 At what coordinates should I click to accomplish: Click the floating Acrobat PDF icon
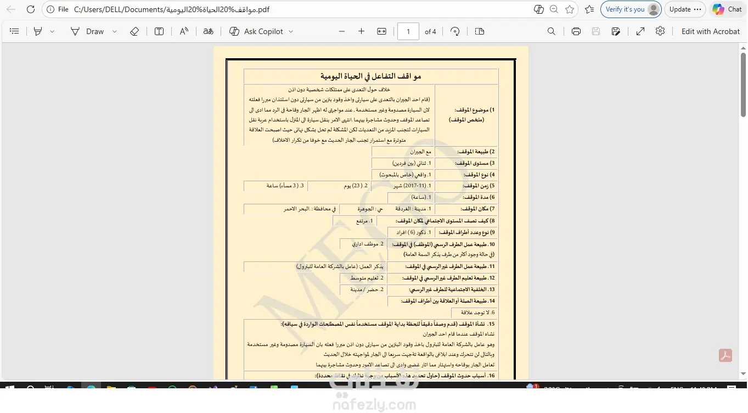pos(725,355)
